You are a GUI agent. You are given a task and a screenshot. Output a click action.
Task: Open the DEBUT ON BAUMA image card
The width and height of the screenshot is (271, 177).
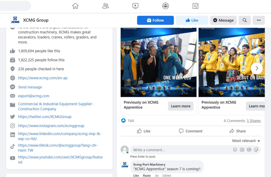point(231,62)
